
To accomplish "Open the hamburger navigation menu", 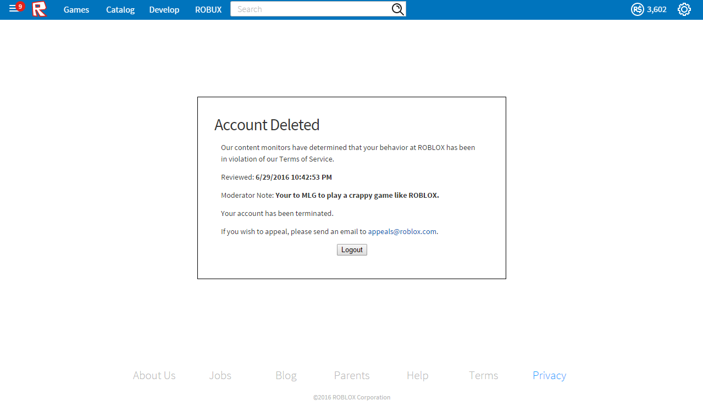I will (13, 9).
